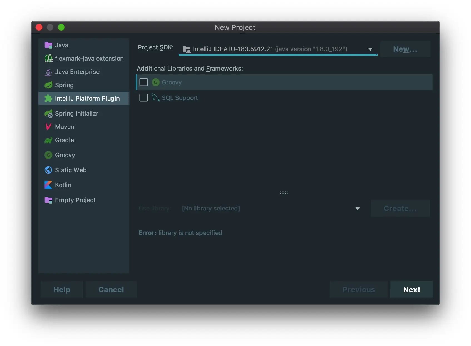Select Spring Initializr project type
Viewport: 471px width, 346px height.
point(76,114)
